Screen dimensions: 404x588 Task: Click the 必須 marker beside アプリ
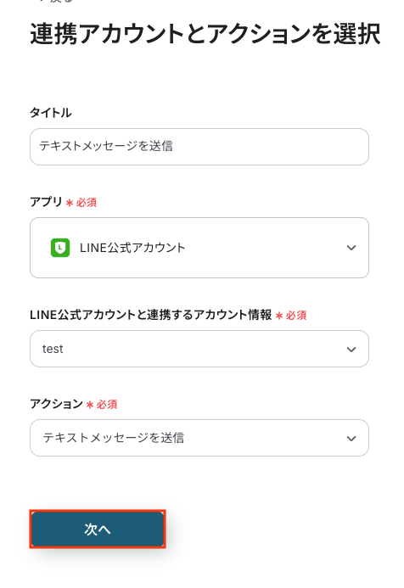(x=87, y=203)
